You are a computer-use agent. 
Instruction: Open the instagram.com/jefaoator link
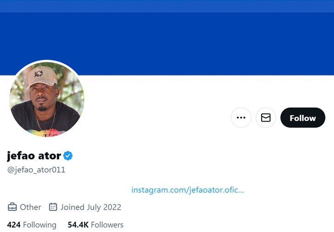(187, 190)
